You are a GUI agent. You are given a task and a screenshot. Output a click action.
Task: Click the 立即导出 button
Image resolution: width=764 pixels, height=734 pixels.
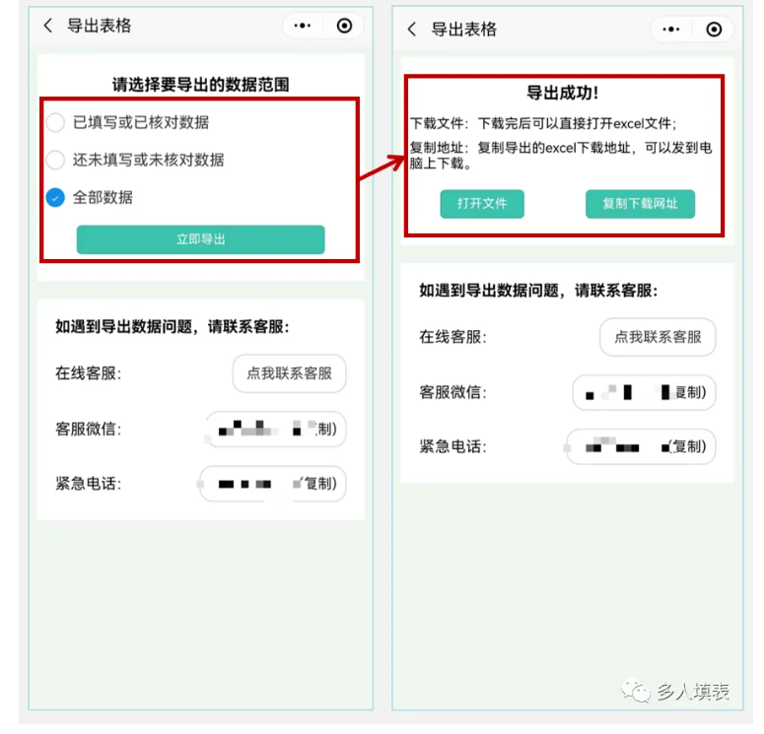click(x=200, y=239)
